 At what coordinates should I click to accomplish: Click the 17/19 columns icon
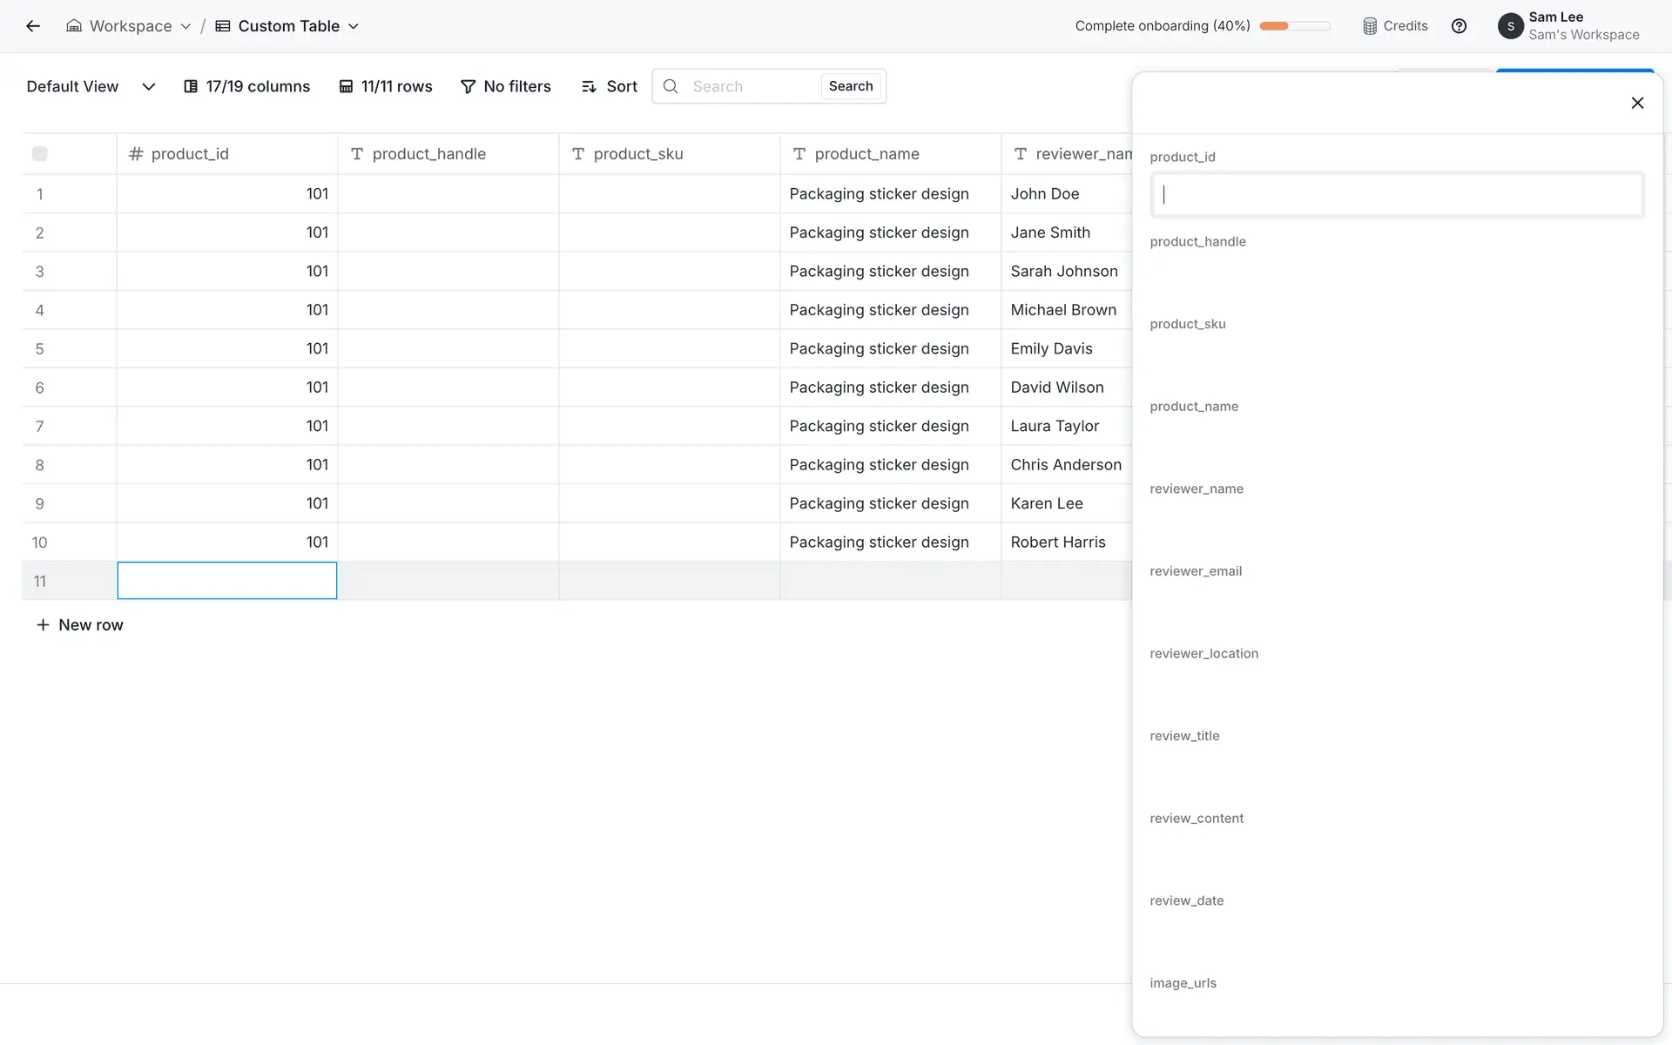point(191,86)
